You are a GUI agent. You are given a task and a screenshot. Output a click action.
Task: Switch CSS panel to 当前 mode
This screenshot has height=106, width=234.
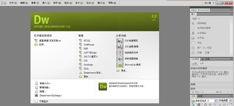coord(201,64)
